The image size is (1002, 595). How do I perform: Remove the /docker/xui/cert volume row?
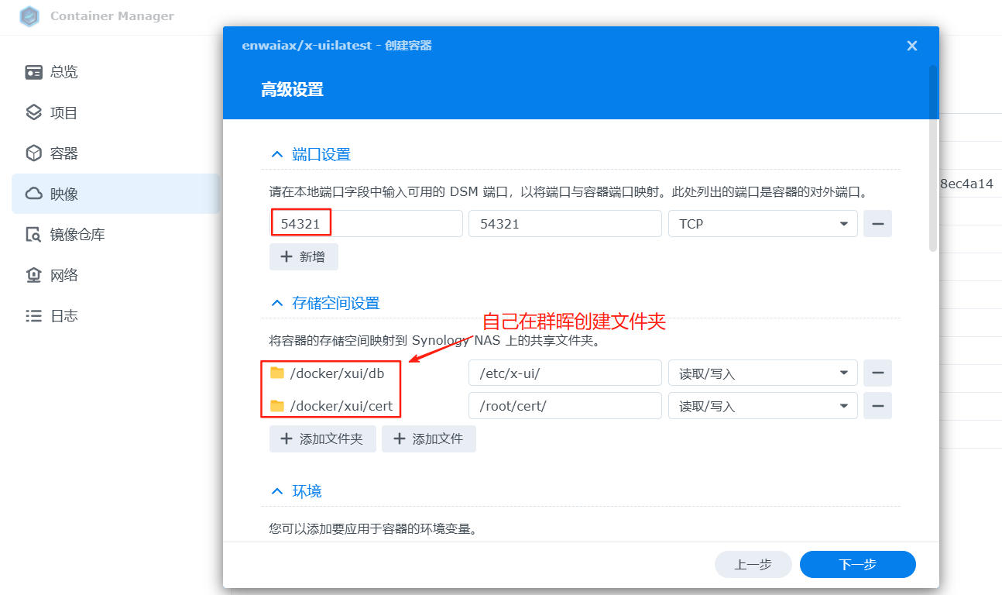click(x=877, y=406)
